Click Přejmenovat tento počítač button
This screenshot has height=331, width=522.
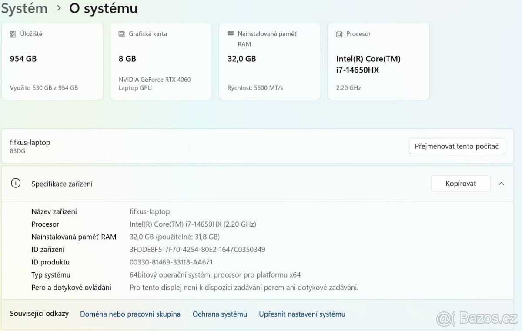pyautogui.click(x=456, y=146)
